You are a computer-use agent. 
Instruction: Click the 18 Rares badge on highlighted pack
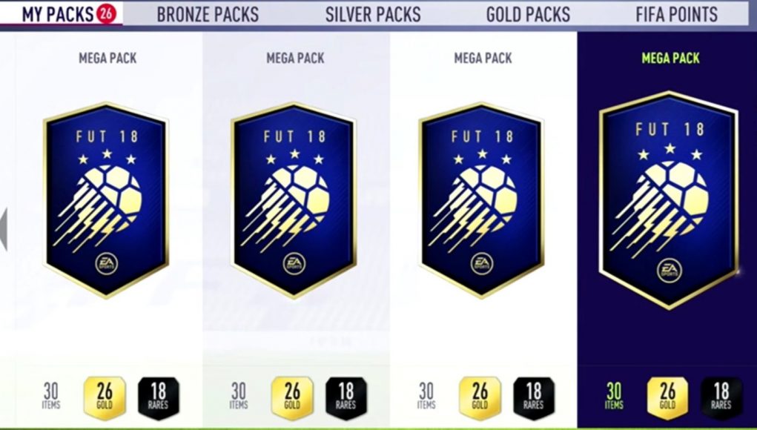721,398
